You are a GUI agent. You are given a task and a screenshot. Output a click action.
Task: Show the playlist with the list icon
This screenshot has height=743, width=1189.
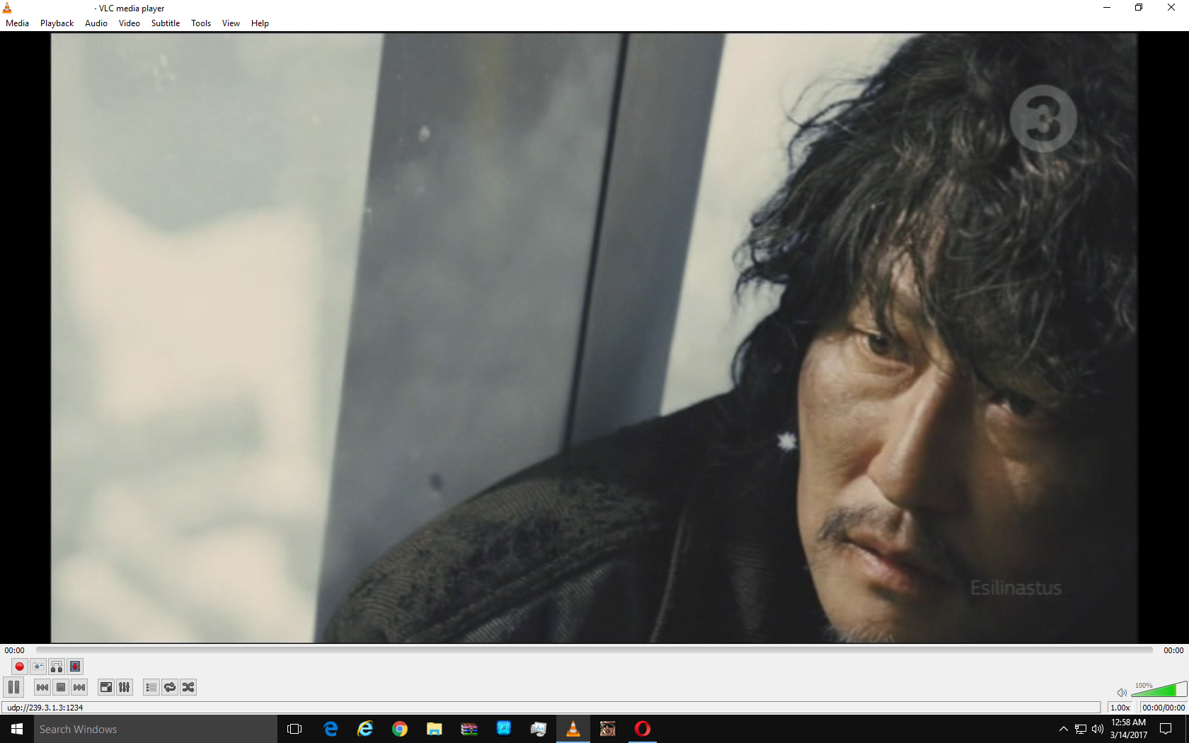coord(151,687)
